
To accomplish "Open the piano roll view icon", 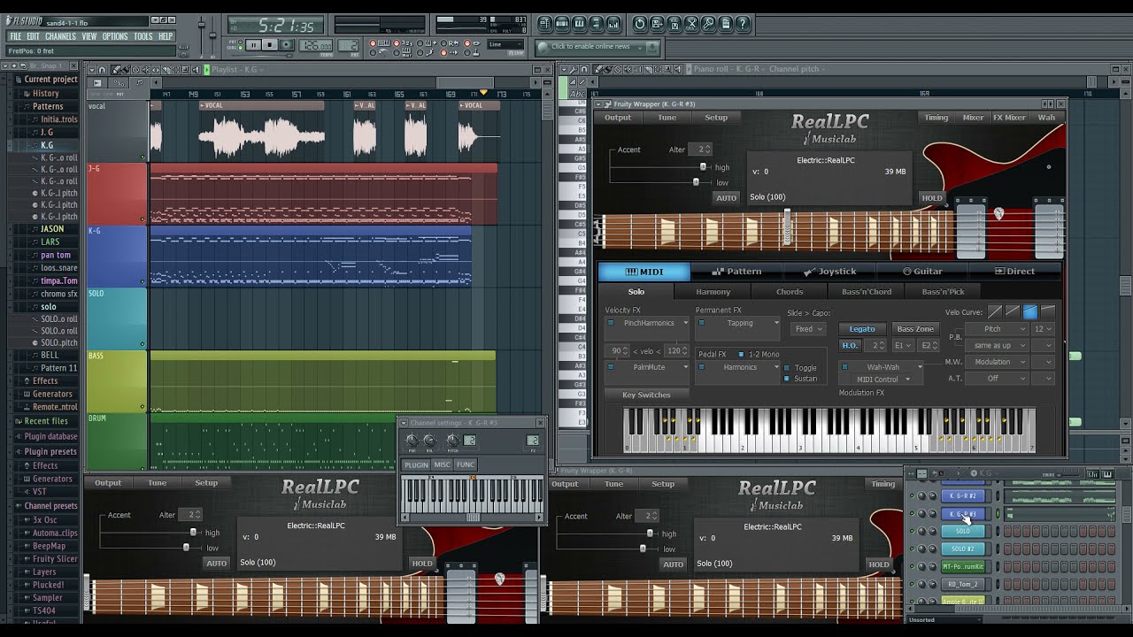I will pyautogui.click(x=579, y=24).
